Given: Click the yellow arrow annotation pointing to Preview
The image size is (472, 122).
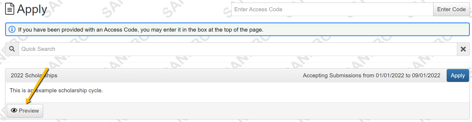Looking at the screenshot, I should (37, 86).
